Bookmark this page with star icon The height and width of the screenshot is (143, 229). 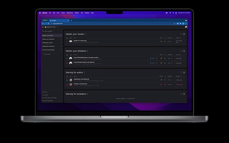tap(175, 24)
